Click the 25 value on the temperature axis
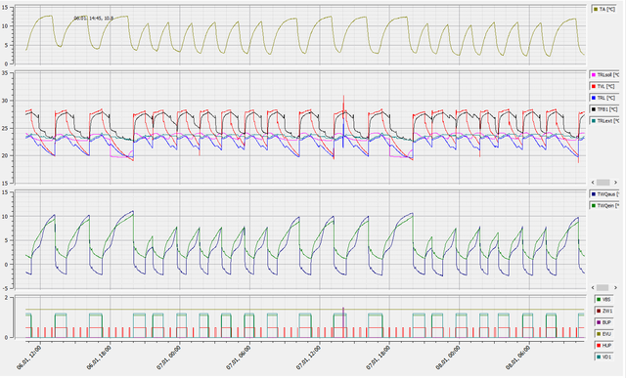626x378 pixels. coord(5,128)
